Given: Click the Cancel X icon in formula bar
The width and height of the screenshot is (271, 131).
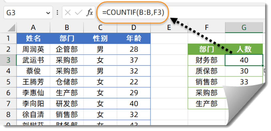Looking at the screenshot, I should click(x=68, y=13).
